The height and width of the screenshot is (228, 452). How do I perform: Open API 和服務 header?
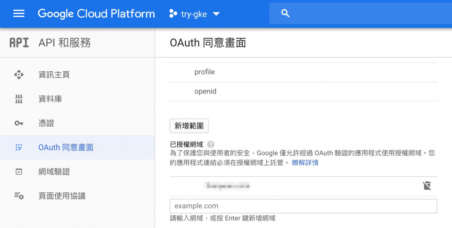pos(64,43)
